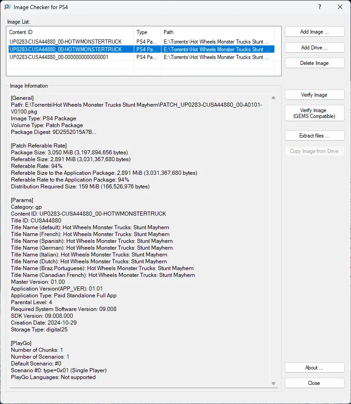Screen dimensions: 351x404
Task: Click the Title ID: CUSA44880 line
Action: click(36, 221)
